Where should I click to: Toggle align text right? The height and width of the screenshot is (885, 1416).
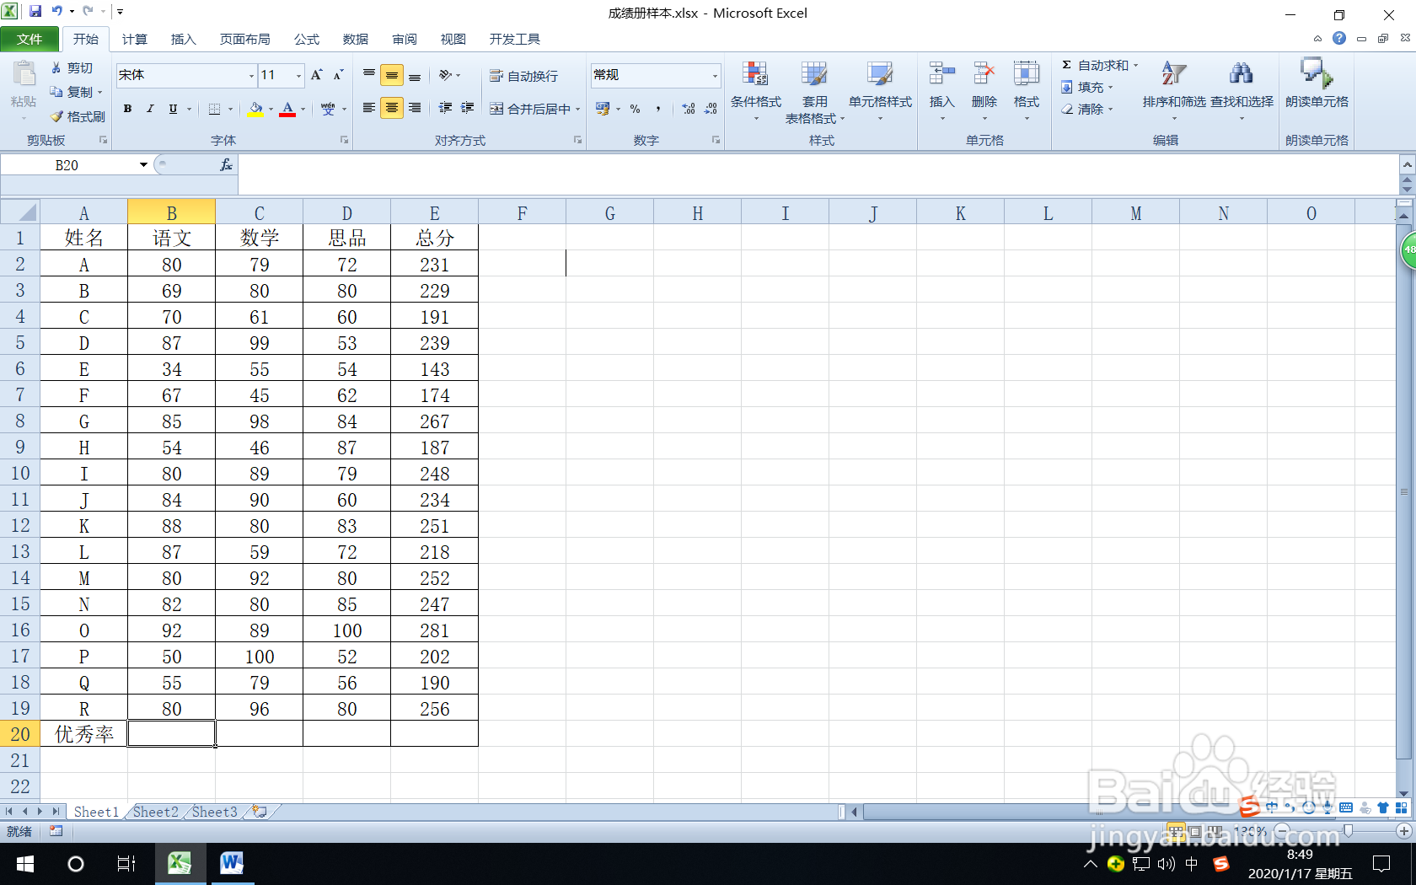coord(415,108)
